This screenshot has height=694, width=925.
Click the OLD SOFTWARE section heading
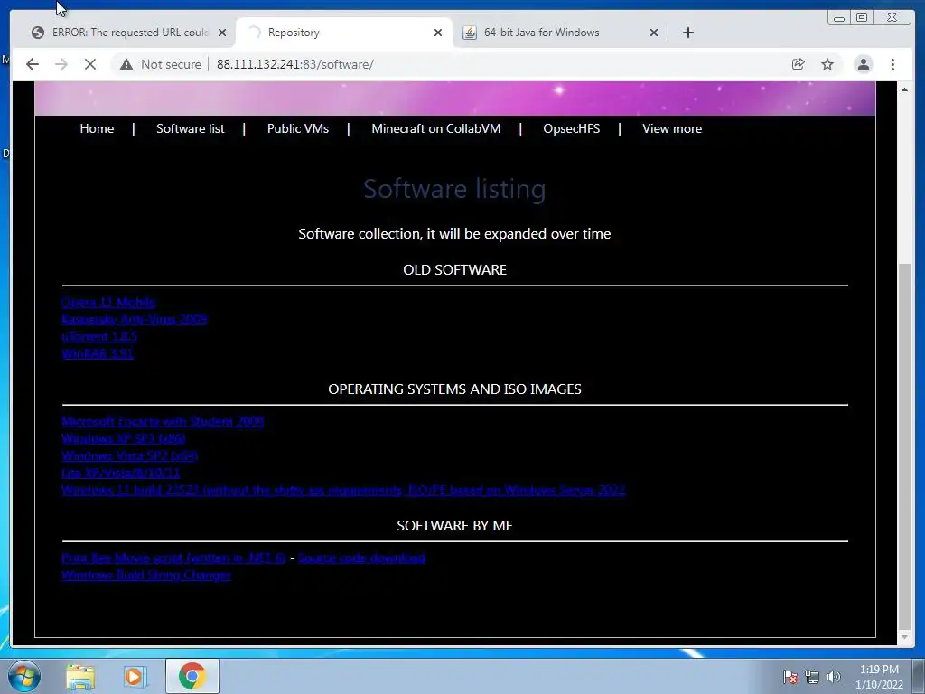(x=455, y=269)
